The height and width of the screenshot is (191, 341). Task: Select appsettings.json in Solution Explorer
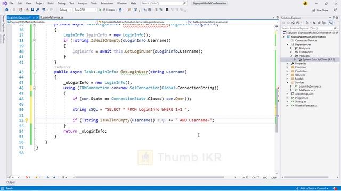point(304,94)
